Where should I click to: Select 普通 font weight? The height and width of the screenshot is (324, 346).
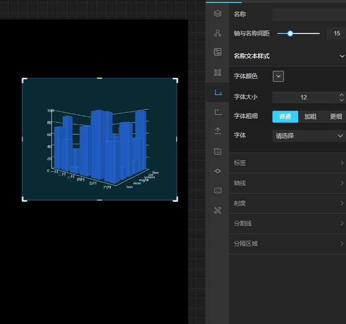(285, 117)
